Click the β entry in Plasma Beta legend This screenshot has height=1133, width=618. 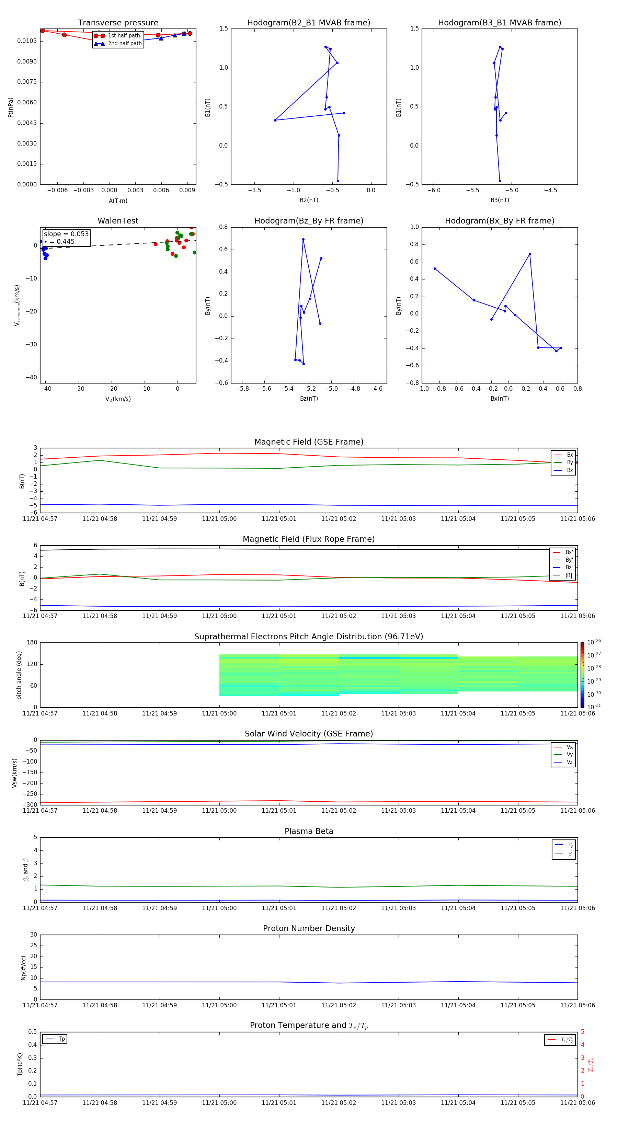(564, 854)
